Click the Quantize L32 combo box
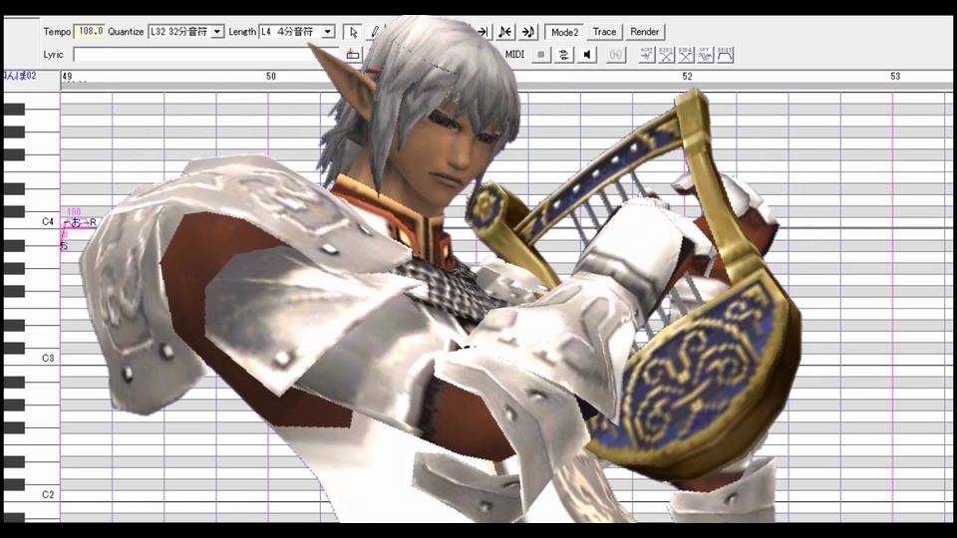957x538 pixels. [x=186, y=32]
